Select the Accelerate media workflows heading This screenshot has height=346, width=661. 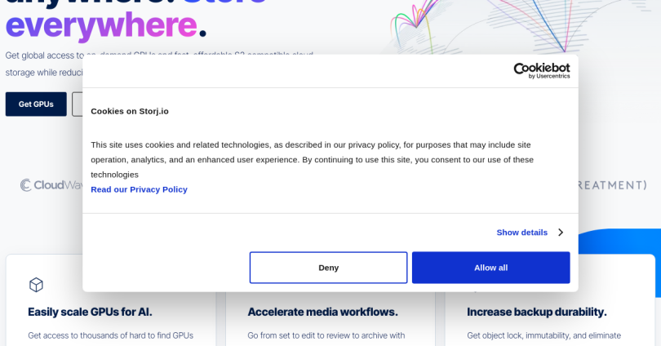pos(322,312)
